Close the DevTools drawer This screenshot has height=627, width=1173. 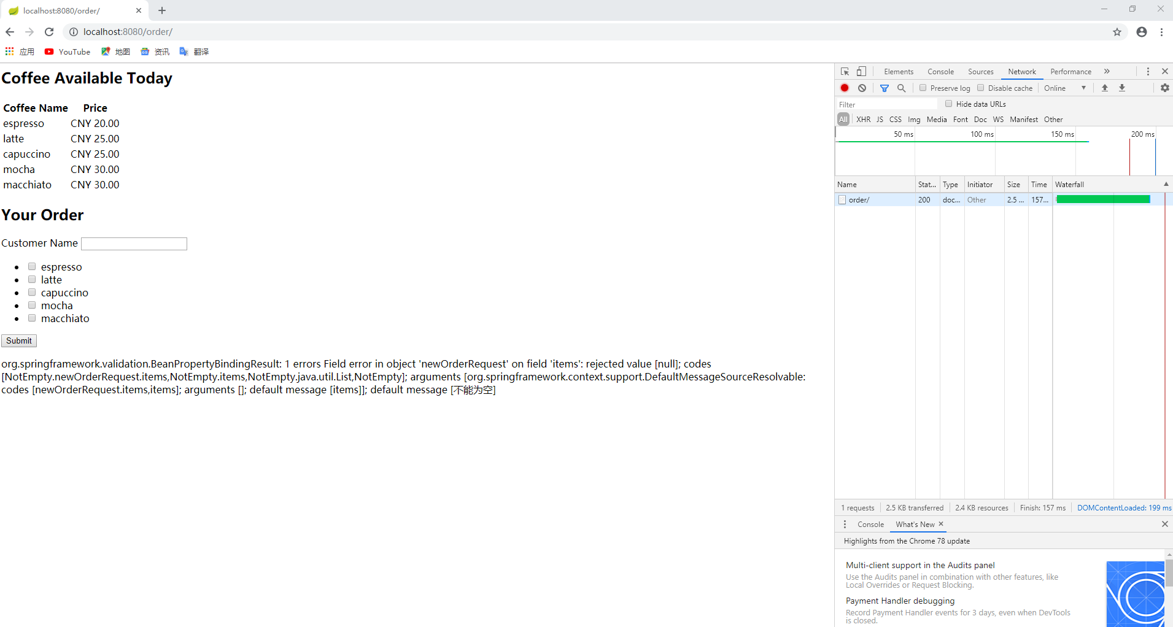point(1164,524)
